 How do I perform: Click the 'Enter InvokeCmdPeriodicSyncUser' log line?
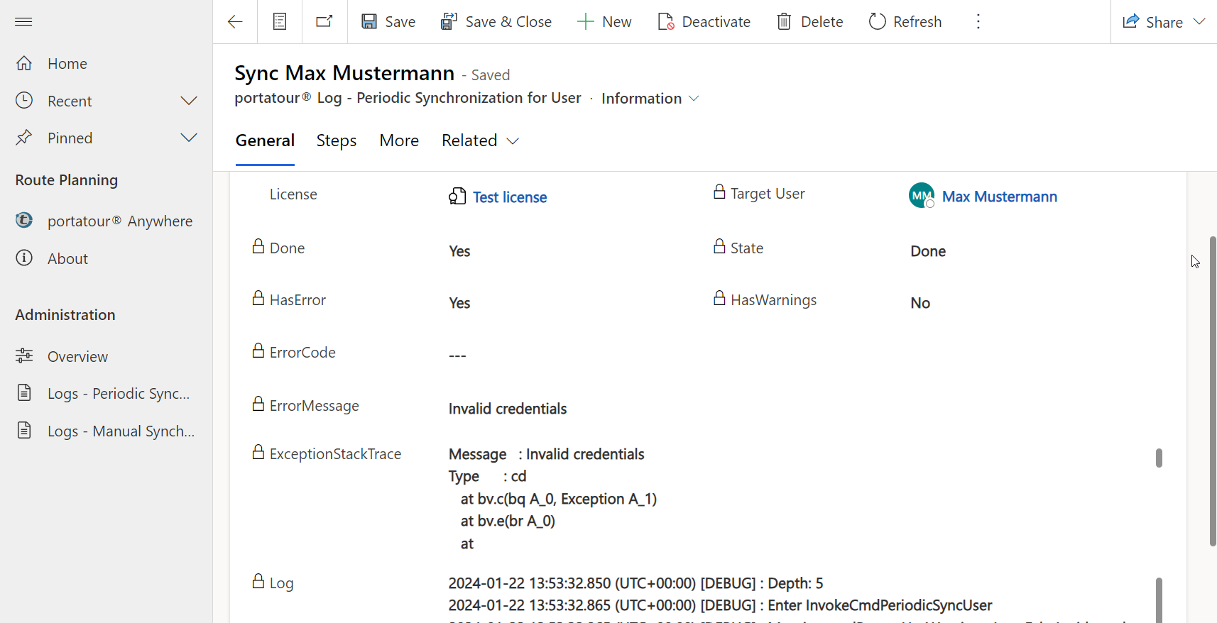point(720,605)
